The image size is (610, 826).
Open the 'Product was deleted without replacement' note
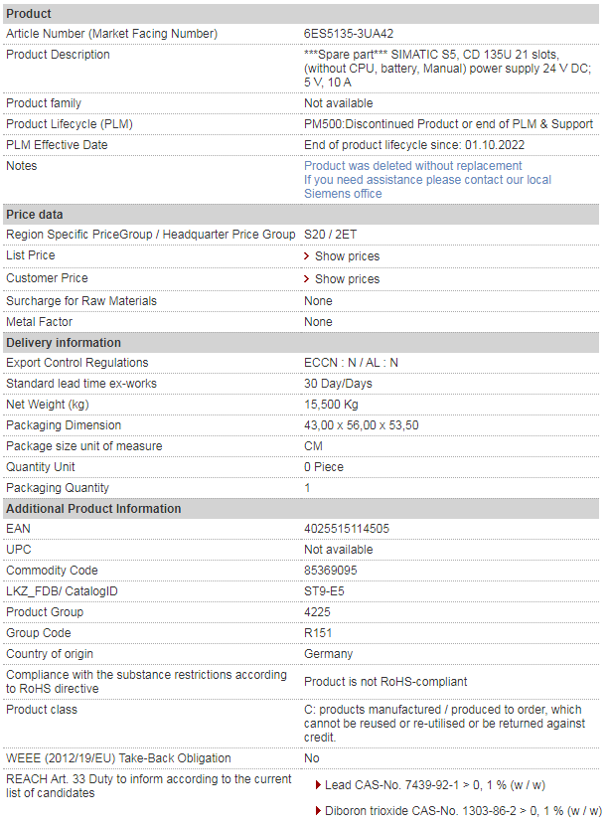point(413,166)
